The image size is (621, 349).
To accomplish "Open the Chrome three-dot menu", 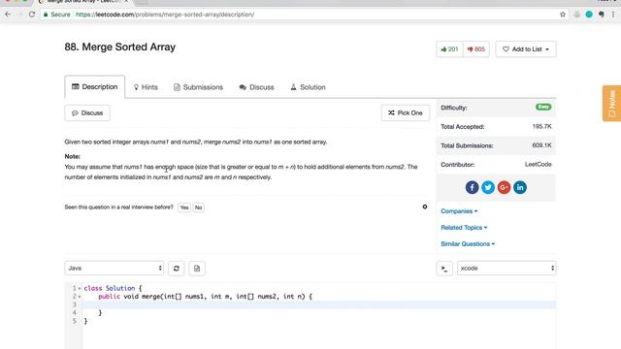I will (613, 15).
